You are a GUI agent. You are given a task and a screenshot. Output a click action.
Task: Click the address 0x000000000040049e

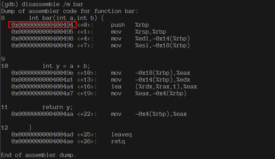[x=42, y=73]
